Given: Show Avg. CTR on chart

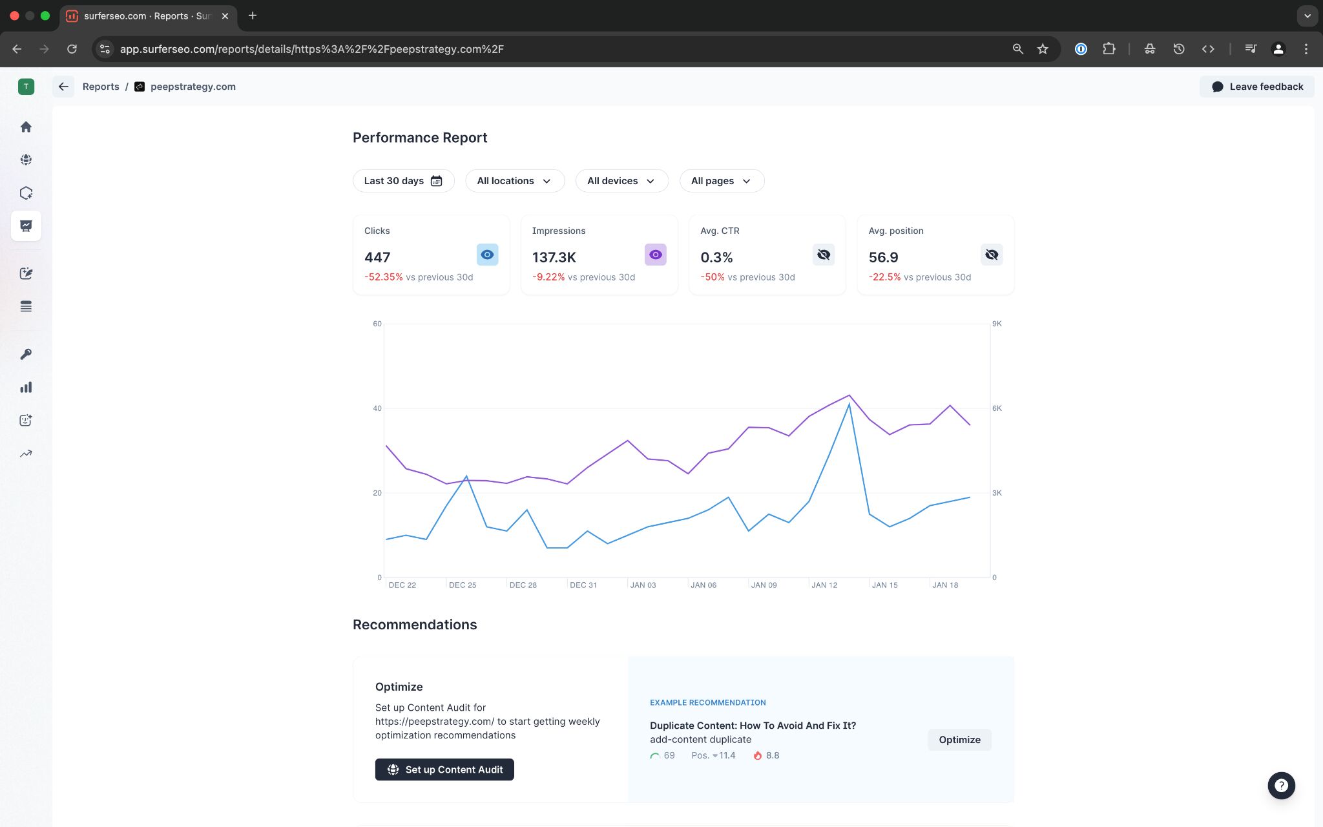Looking at the screenshot, I should (823, 255).
